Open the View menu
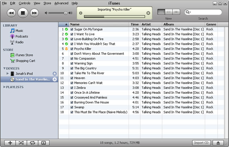 point(37,3)
